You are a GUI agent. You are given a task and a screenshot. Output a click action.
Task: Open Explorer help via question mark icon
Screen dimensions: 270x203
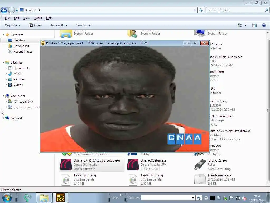(x=264, y=25)
